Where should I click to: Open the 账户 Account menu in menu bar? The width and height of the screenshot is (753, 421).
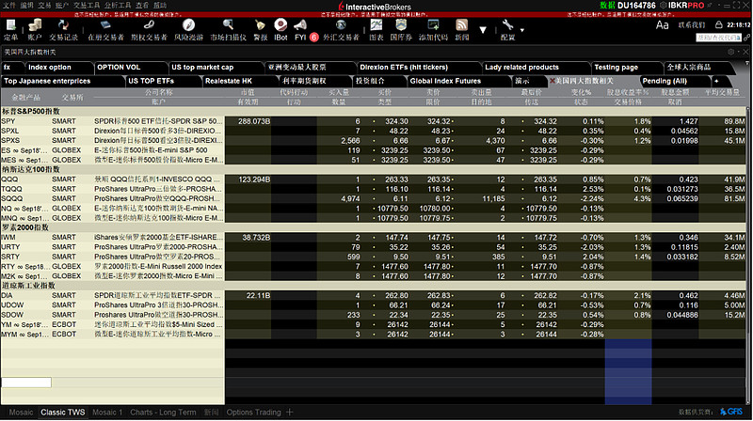(x=62, y=6)
